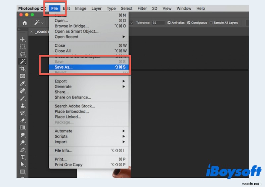Select the Pen tool
Image resolution: width=265 pixels, height=187 pixels.
[22, 150]
